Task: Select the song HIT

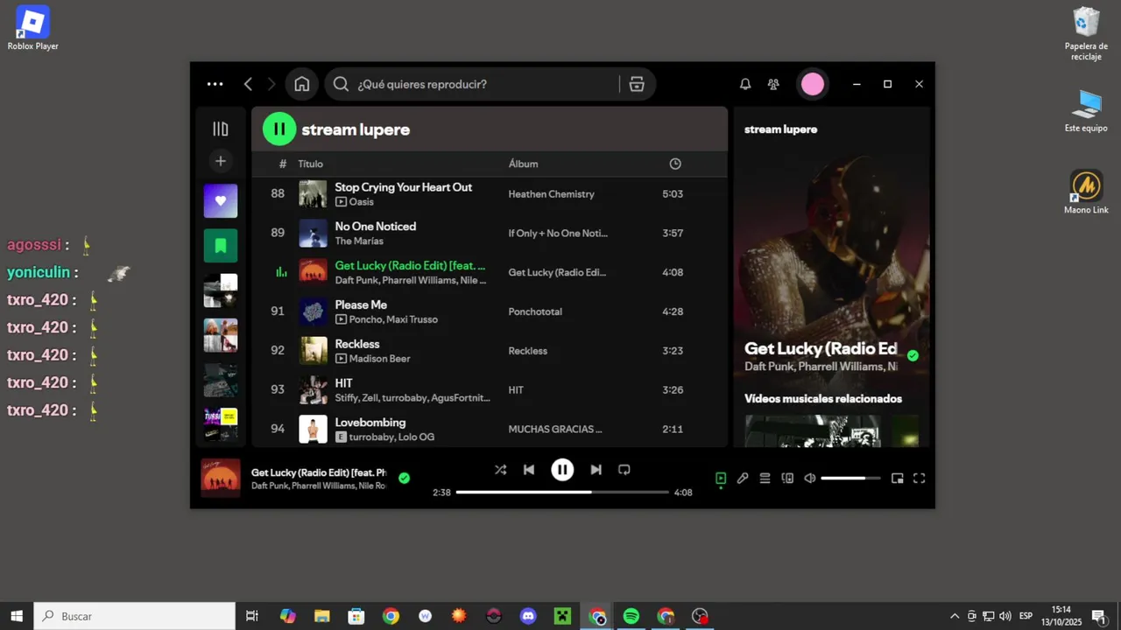Action: tap(343, 383)
